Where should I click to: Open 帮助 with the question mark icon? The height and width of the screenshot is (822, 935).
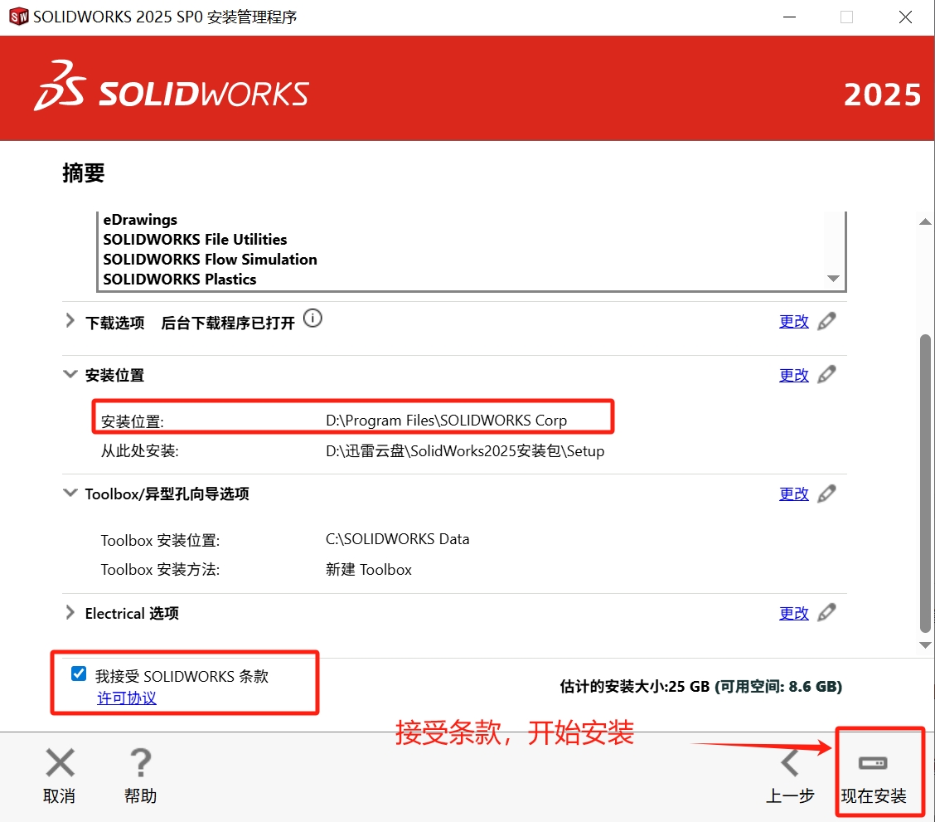[141, 763]
